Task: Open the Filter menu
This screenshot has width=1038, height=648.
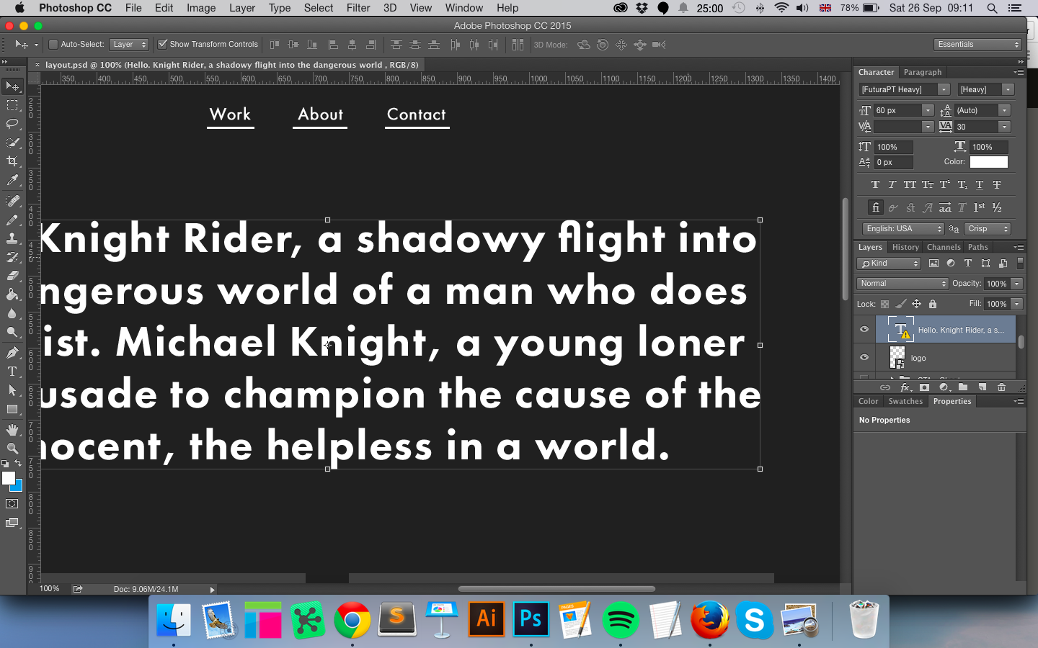Action: tap(358, 8)
